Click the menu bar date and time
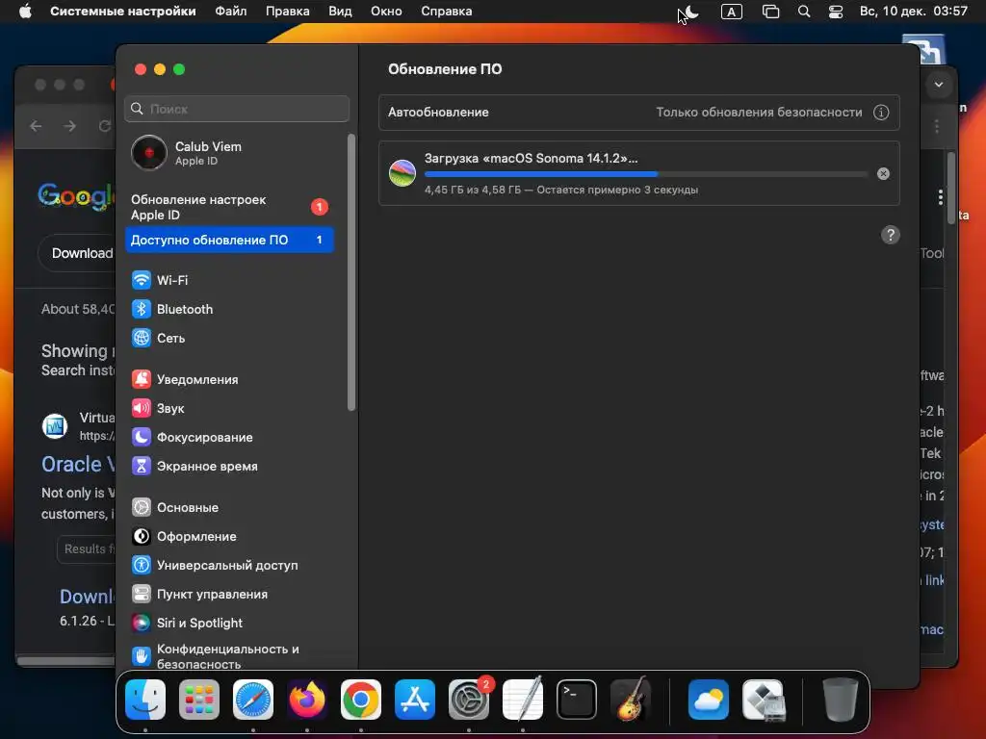986x739 pixels. (913, 11)
